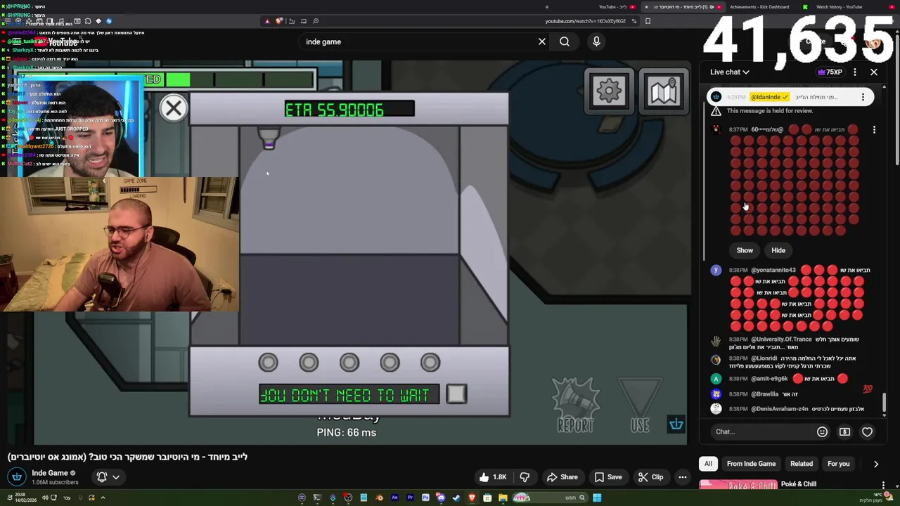Click the bookmark icon in address bar

click(x=648, y=21)
